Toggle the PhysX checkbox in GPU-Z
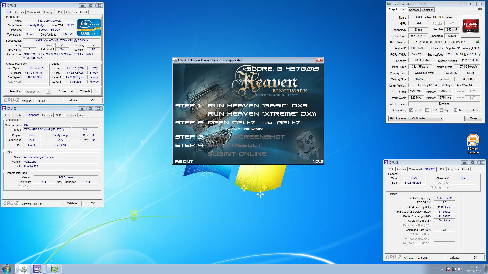 coord(441,110)
